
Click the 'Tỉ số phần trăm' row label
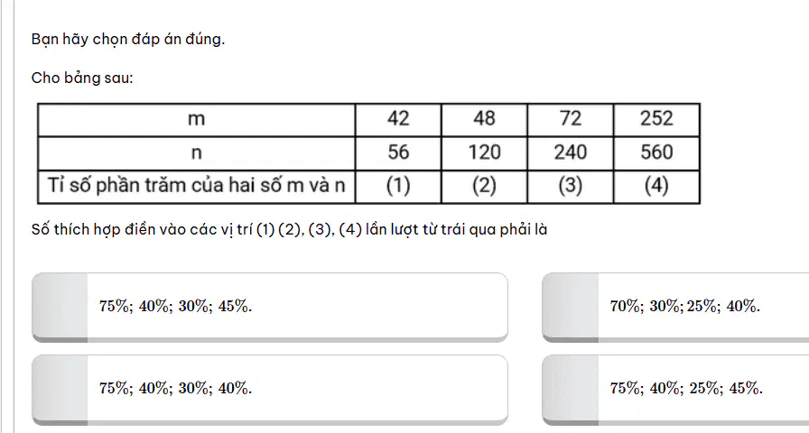tap(197, 187)
